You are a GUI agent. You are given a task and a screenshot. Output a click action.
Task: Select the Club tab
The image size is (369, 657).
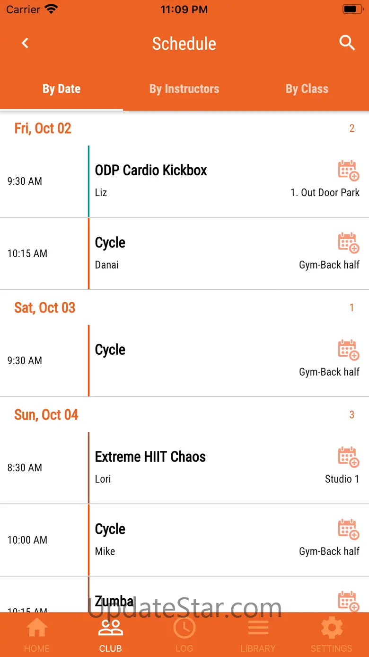[x=110, y=635]
